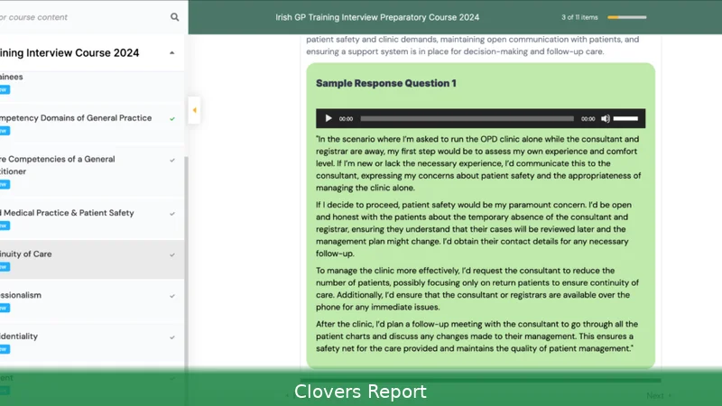Screen dimensions: 722x406
Task: Click checkmark beside Professionalism lesson
Action: pos(172,296)
